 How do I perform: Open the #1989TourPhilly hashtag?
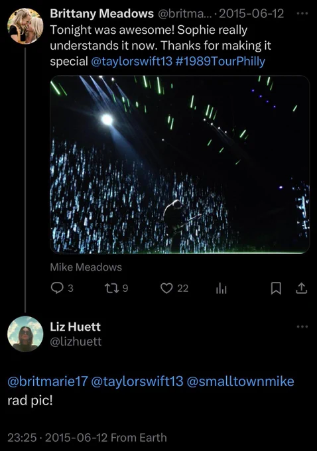[220, 61]
